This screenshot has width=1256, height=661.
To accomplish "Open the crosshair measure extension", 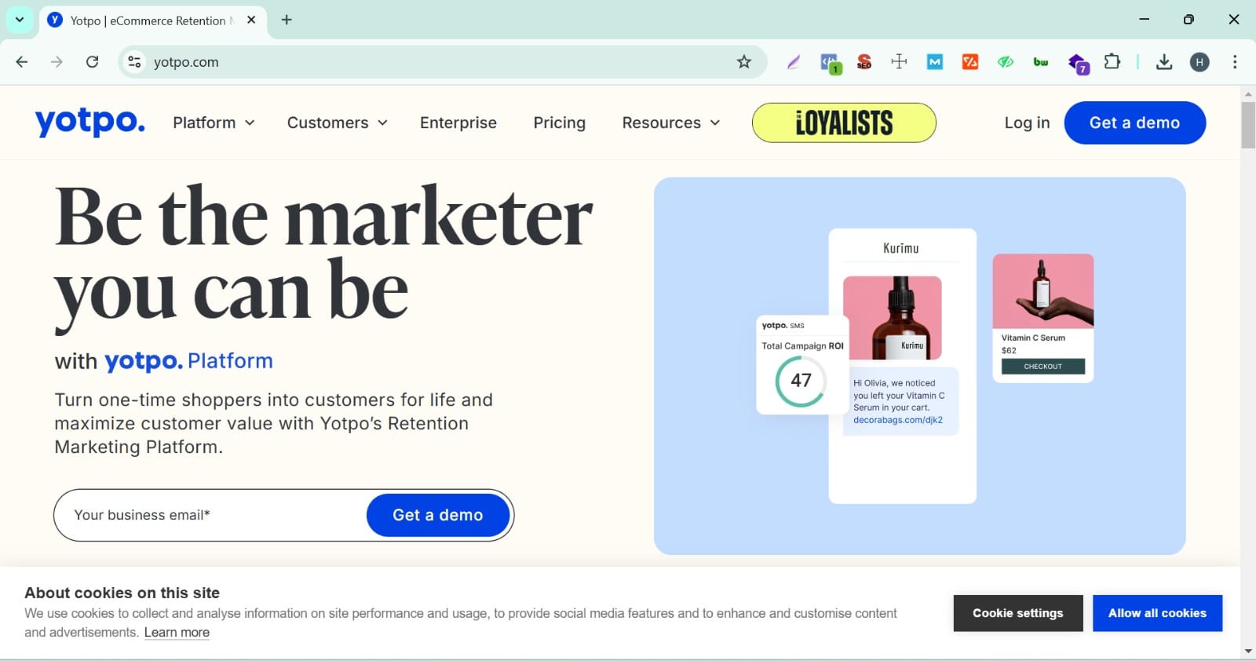I will (x=900, y=61).
